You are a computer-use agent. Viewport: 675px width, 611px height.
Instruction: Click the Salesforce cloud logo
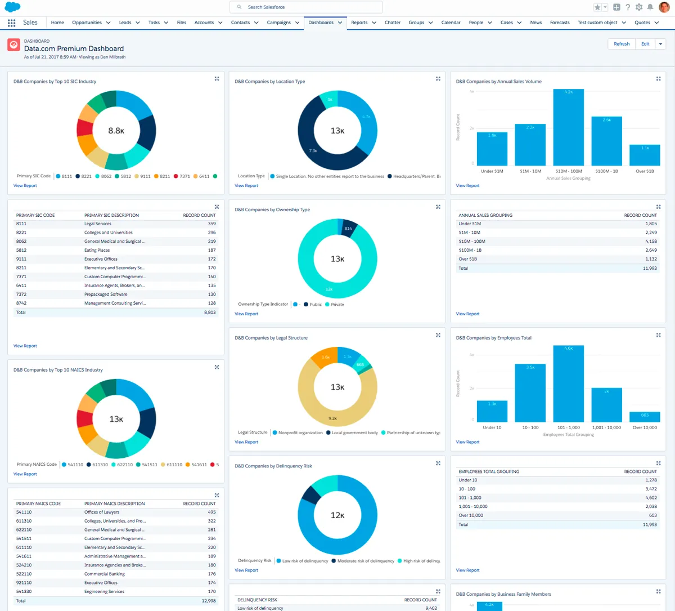(12, 7)
